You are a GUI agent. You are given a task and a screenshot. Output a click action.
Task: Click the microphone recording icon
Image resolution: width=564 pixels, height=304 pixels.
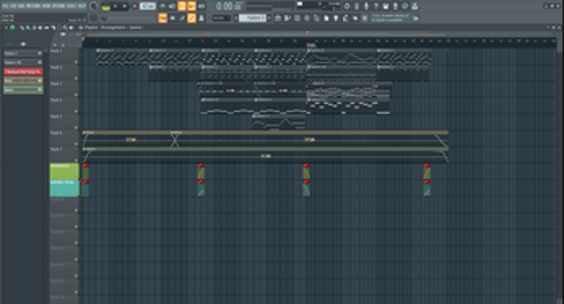(366, 6)
